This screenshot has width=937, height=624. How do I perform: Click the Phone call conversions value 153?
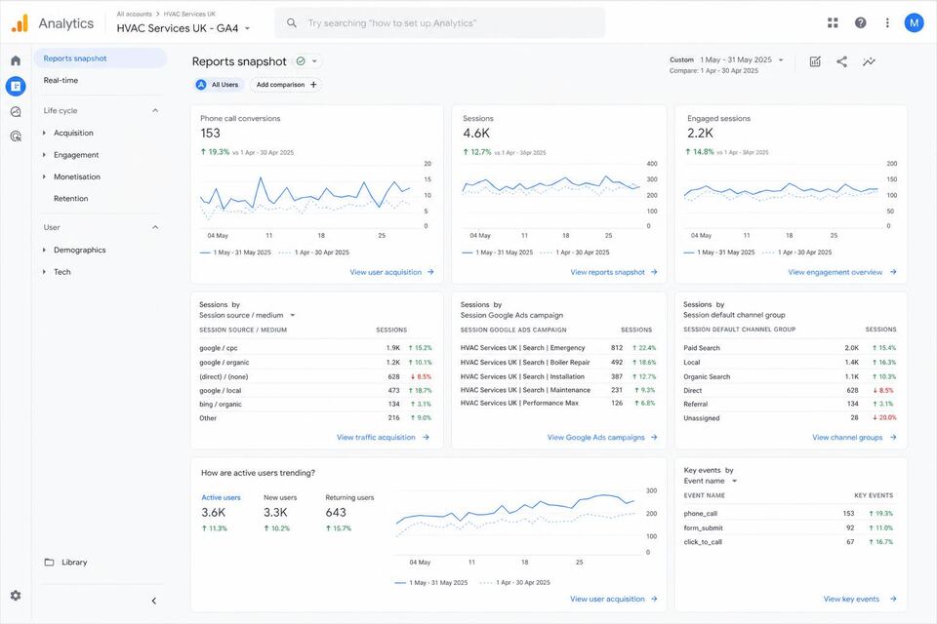pyautogui.click(x=211, y=134)
